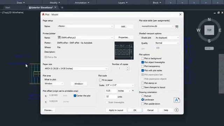224x126 pixels.
Task: Open the Layers ribbon panel menu
Action: coord(123,2)
